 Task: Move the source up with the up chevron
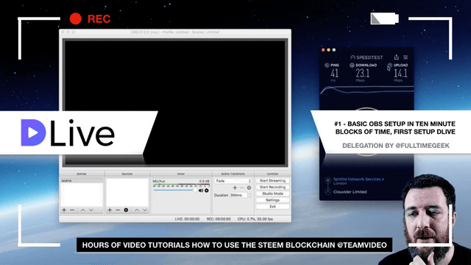click(x=137, y=210)
